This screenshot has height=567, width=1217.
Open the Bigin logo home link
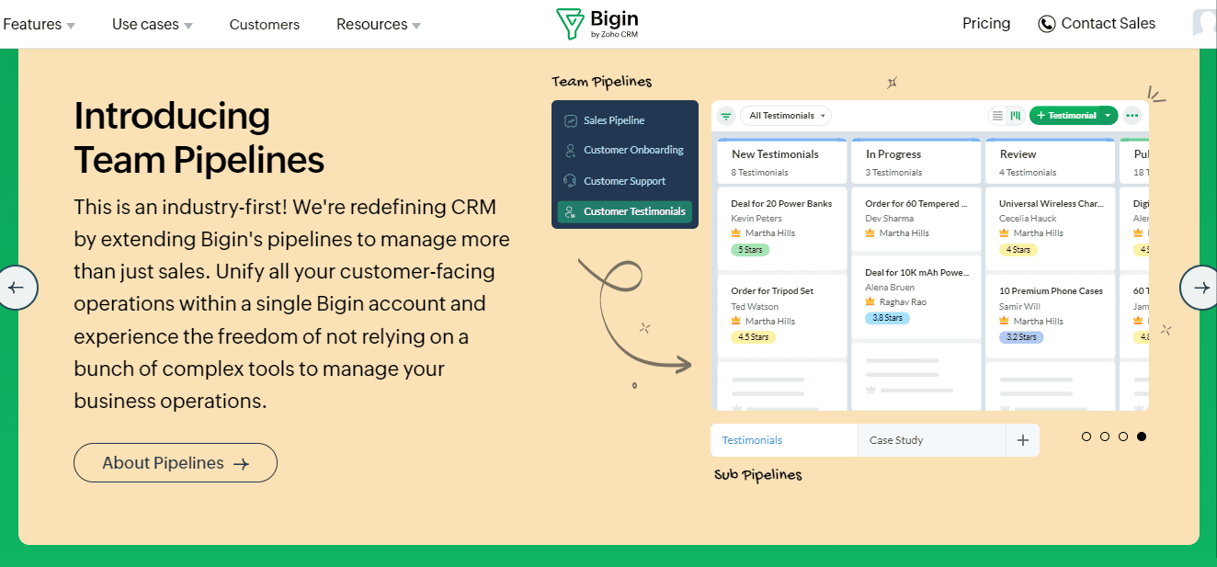coord(597,24)
